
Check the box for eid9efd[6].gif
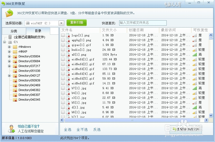(63, 83)
